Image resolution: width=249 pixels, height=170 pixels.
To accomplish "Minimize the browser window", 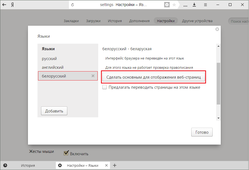I will tap(218, 5).
